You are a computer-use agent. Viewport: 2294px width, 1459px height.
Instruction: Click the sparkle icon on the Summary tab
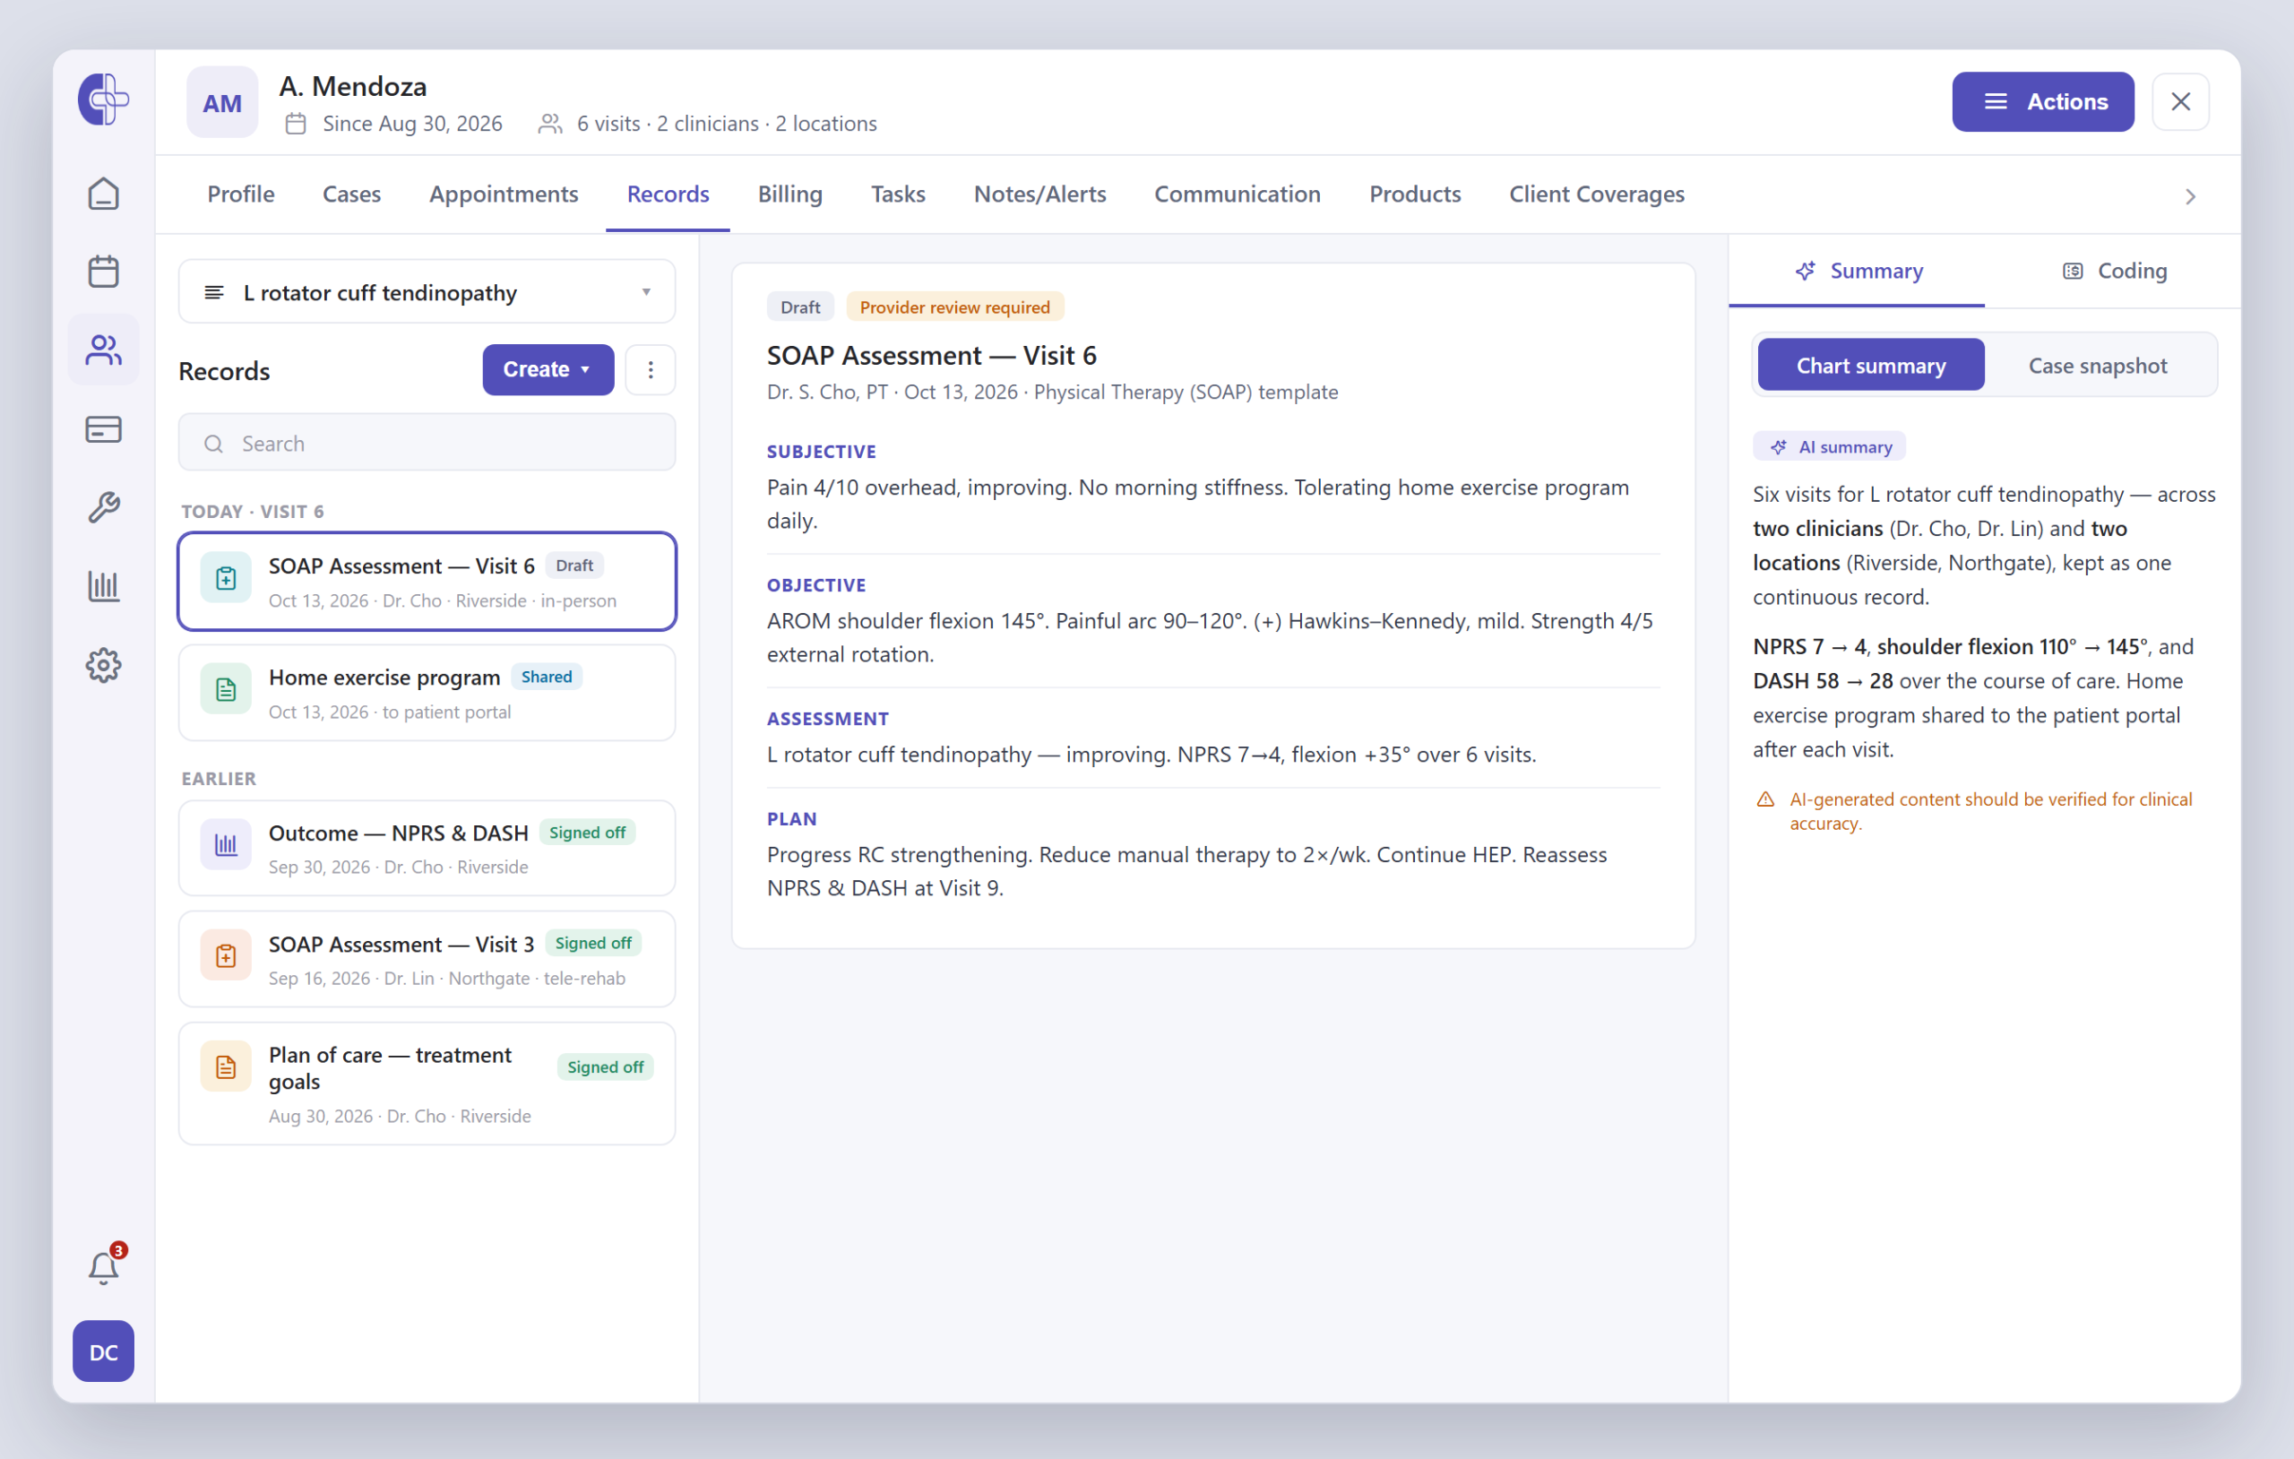click(1805, 272)
